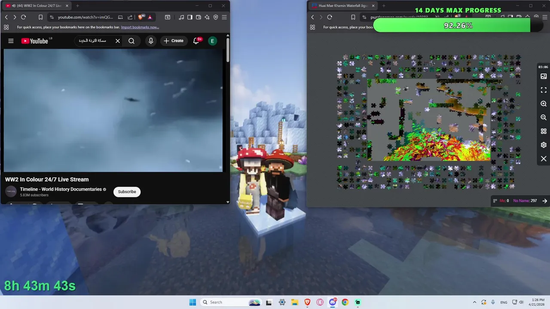Show hidden system tray icons
Screen dimensions: 550x309
(x=474, y=302)
